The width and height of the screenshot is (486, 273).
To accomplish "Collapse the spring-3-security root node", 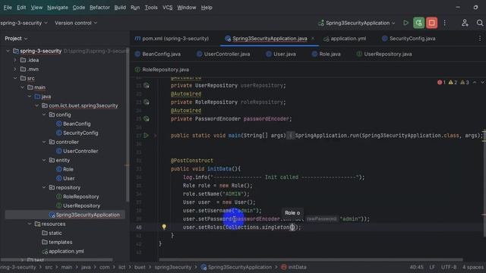I will [x=8, y=51].
